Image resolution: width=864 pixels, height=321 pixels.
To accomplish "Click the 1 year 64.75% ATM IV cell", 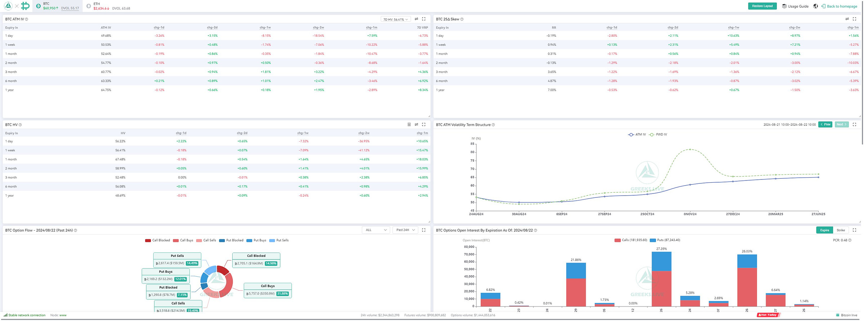I will click(106, 90).
